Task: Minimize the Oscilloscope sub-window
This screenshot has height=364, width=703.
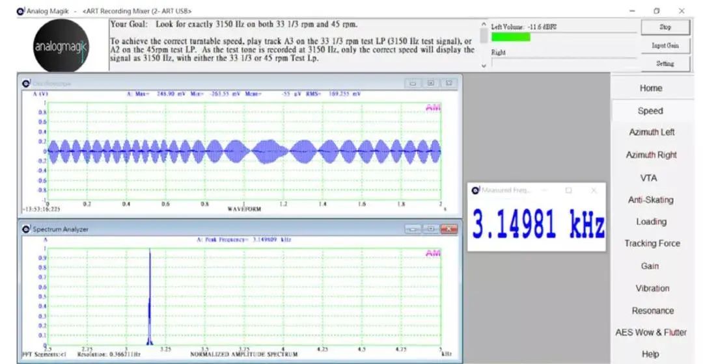Action: click(413, 83)
